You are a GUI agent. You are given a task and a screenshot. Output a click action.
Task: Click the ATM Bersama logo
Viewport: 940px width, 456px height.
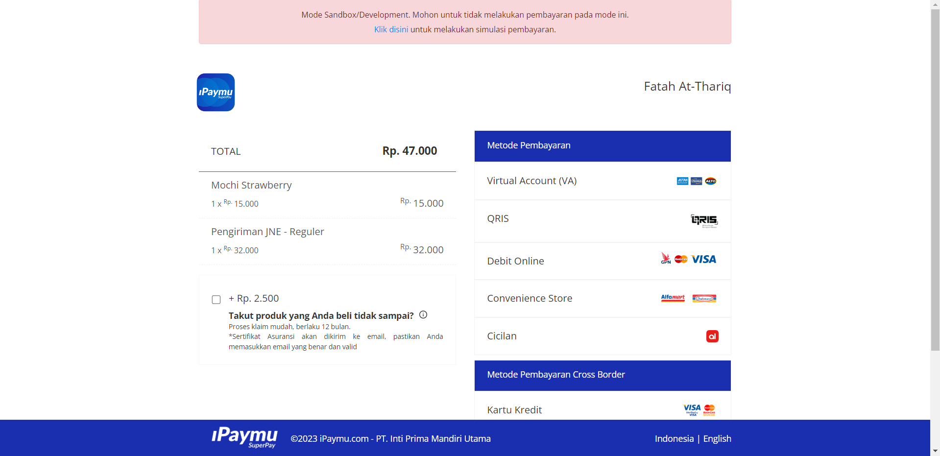[x=682, y=181]
